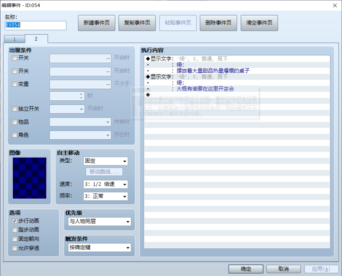
Task: Enable the 角色 condition checkbox
Action: (15, 135)
